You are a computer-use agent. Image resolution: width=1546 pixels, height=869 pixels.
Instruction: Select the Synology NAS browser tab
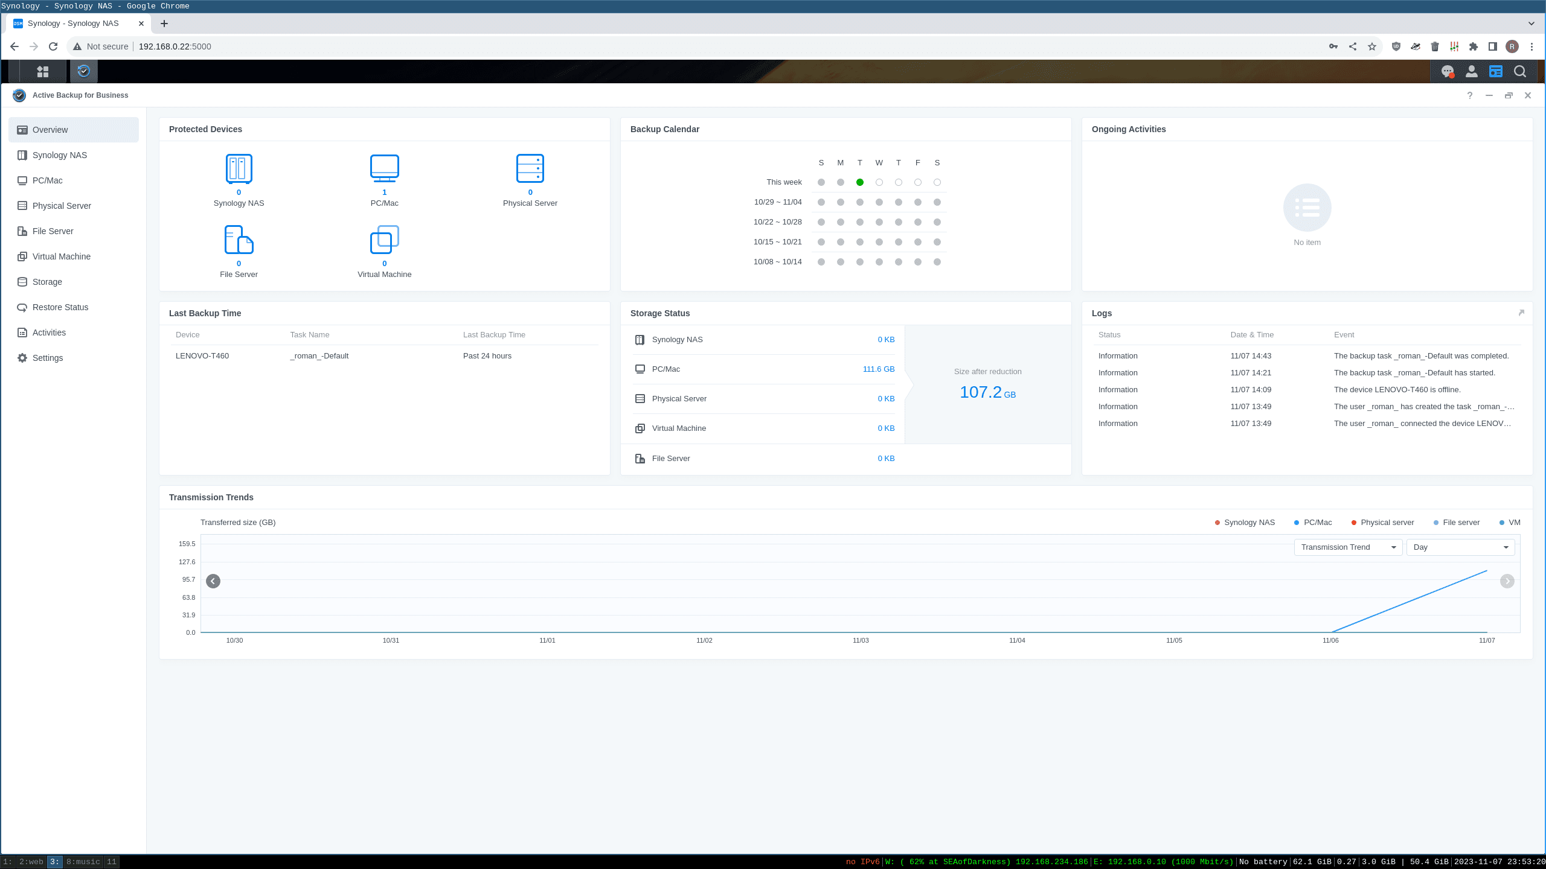(x=79, y=24)
